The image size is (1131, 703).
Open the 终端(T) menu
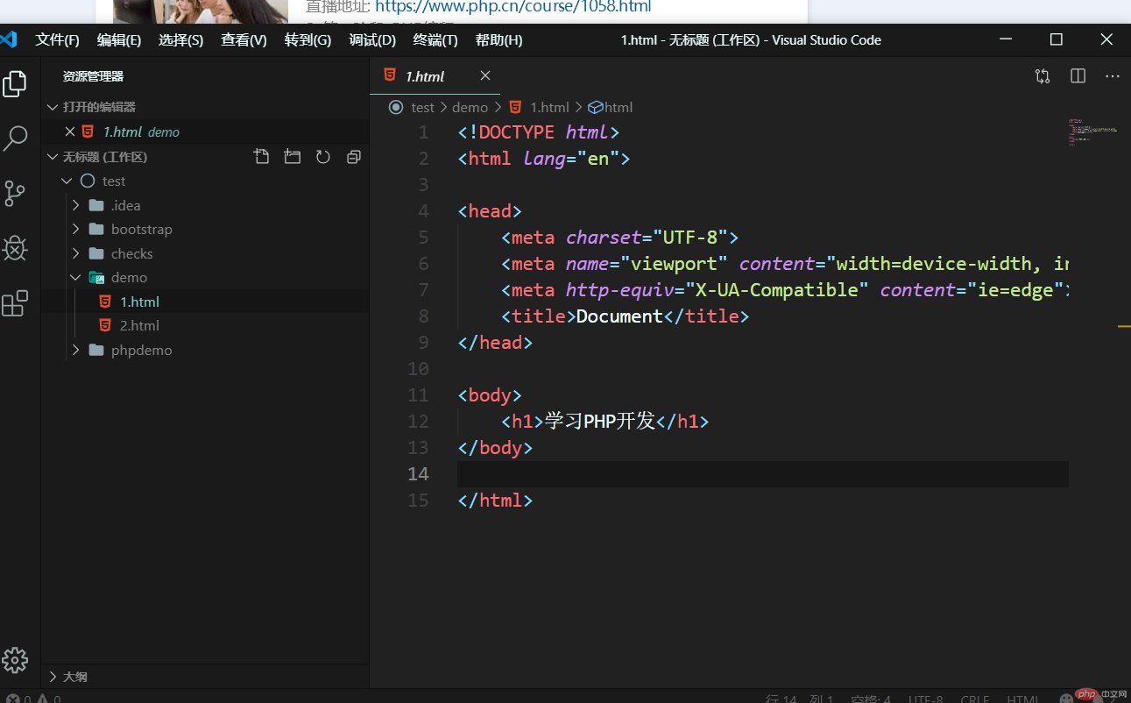435,40
